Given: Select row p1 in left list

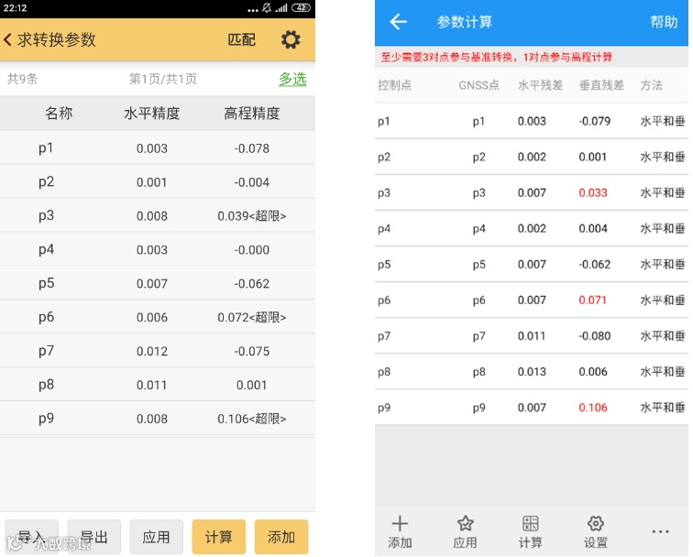Looking at the screenshot, I should 158,148.
